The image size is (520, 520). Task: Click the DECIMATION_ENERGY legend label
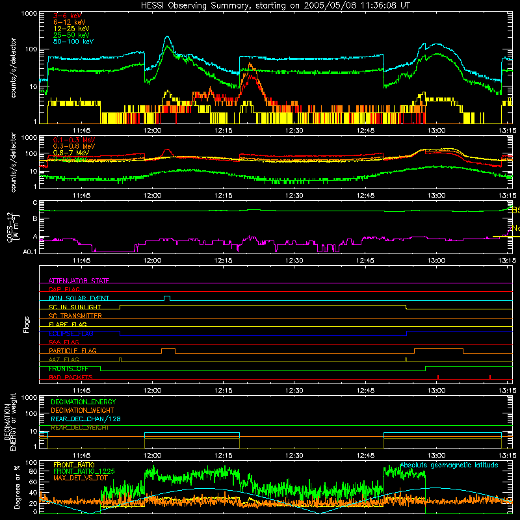point(83,402)
